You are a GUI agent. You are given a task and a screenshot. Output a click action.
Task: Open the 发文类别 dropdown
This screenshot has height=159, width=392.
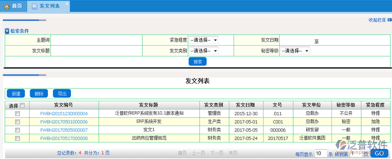[203, 51]
